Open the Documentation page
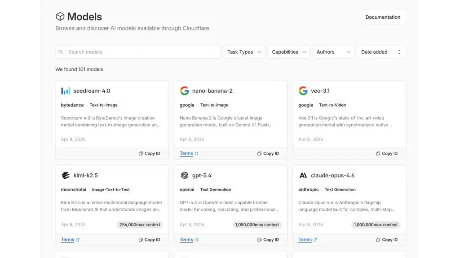This screenshot has width=460, height=258. (383, 17)
